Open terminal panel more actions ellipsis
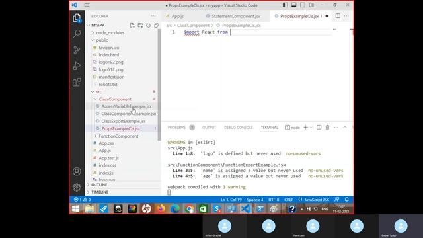The height and width of the screenshot is (238, 423). click(336, 127)
